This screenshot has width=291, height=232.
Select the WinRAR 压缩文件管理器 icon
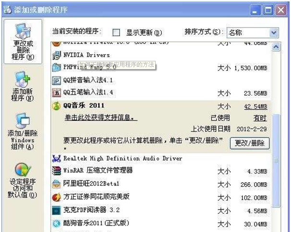click(56, 171)
